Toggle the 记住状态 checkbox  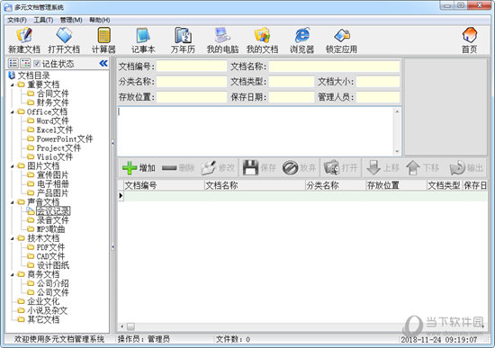pos(37,64)
